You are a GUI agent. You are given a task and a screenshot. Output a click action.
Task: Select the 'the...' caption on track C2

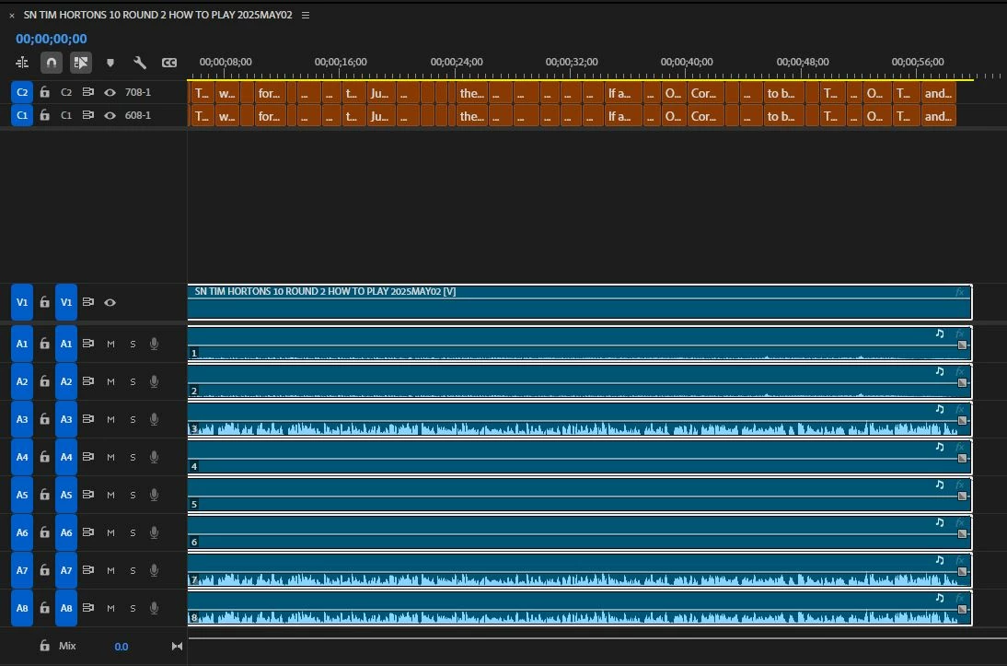point(471,92)
